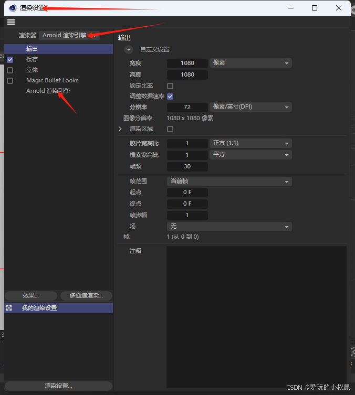Viewport: 355px width, 395px height.
Task: Minimize the 渲染设置 window
Action: point(291,8)
